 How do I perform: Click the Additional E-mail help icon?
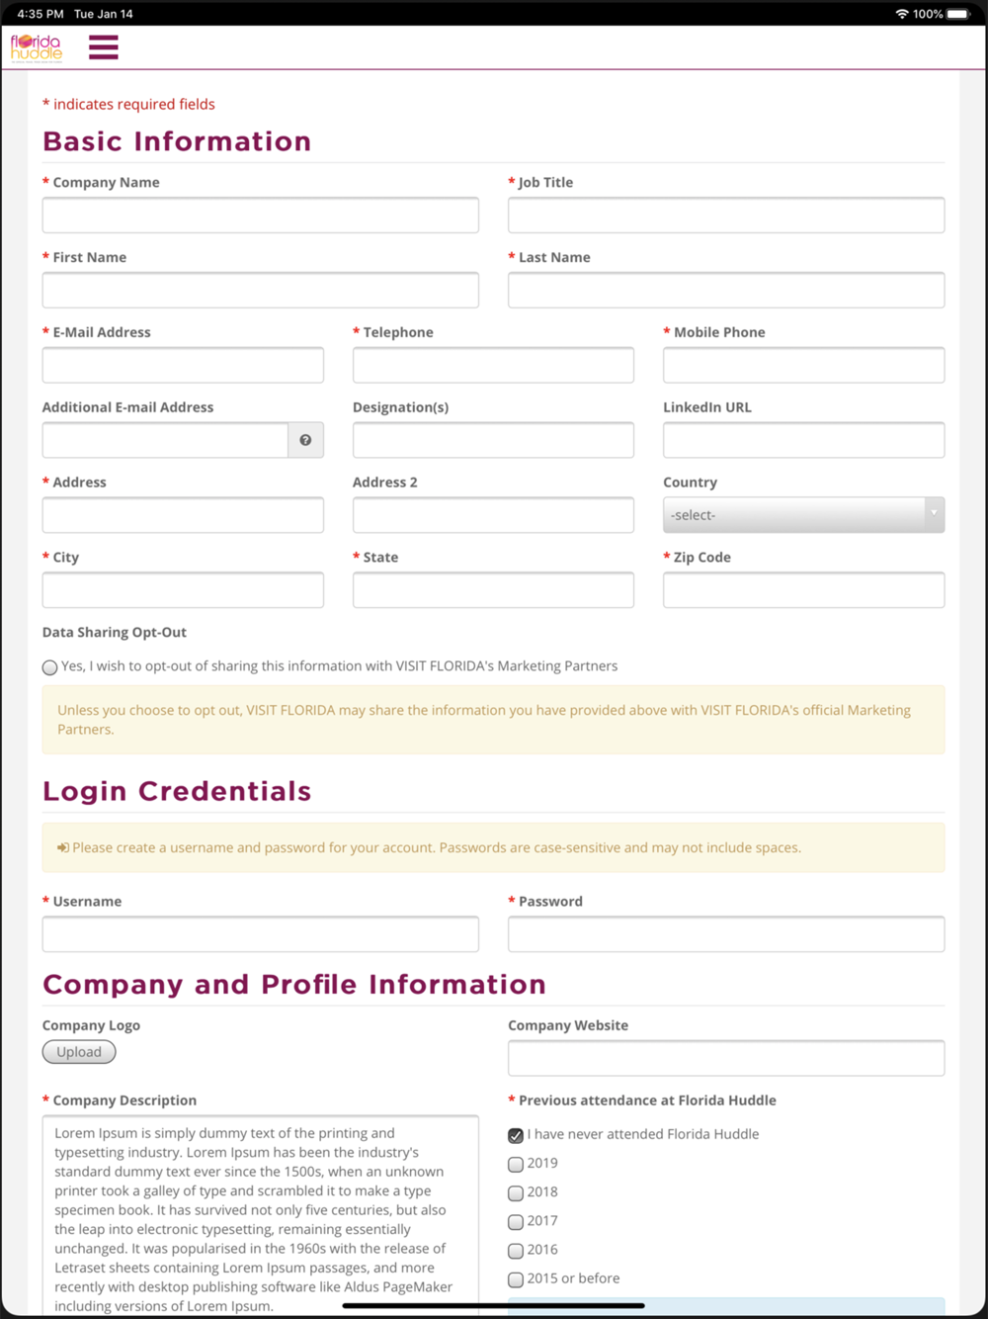(x=305, y=440)
